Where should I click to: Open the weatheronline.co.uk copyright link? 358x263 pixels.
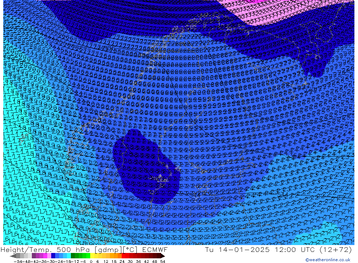coord(328,260)
